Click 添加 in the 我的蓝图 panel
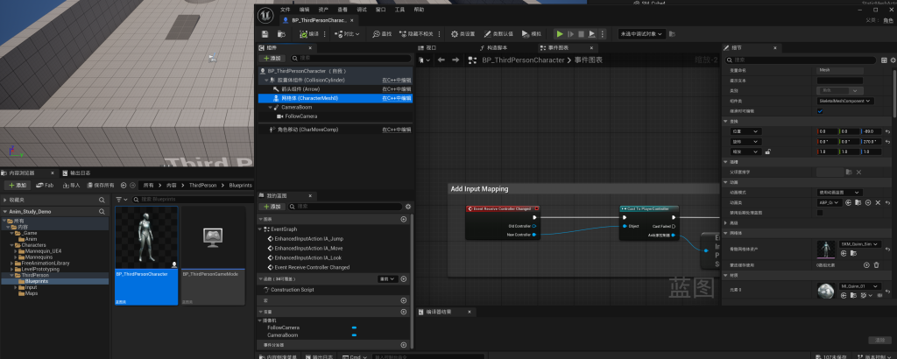 tap(272, 207)
